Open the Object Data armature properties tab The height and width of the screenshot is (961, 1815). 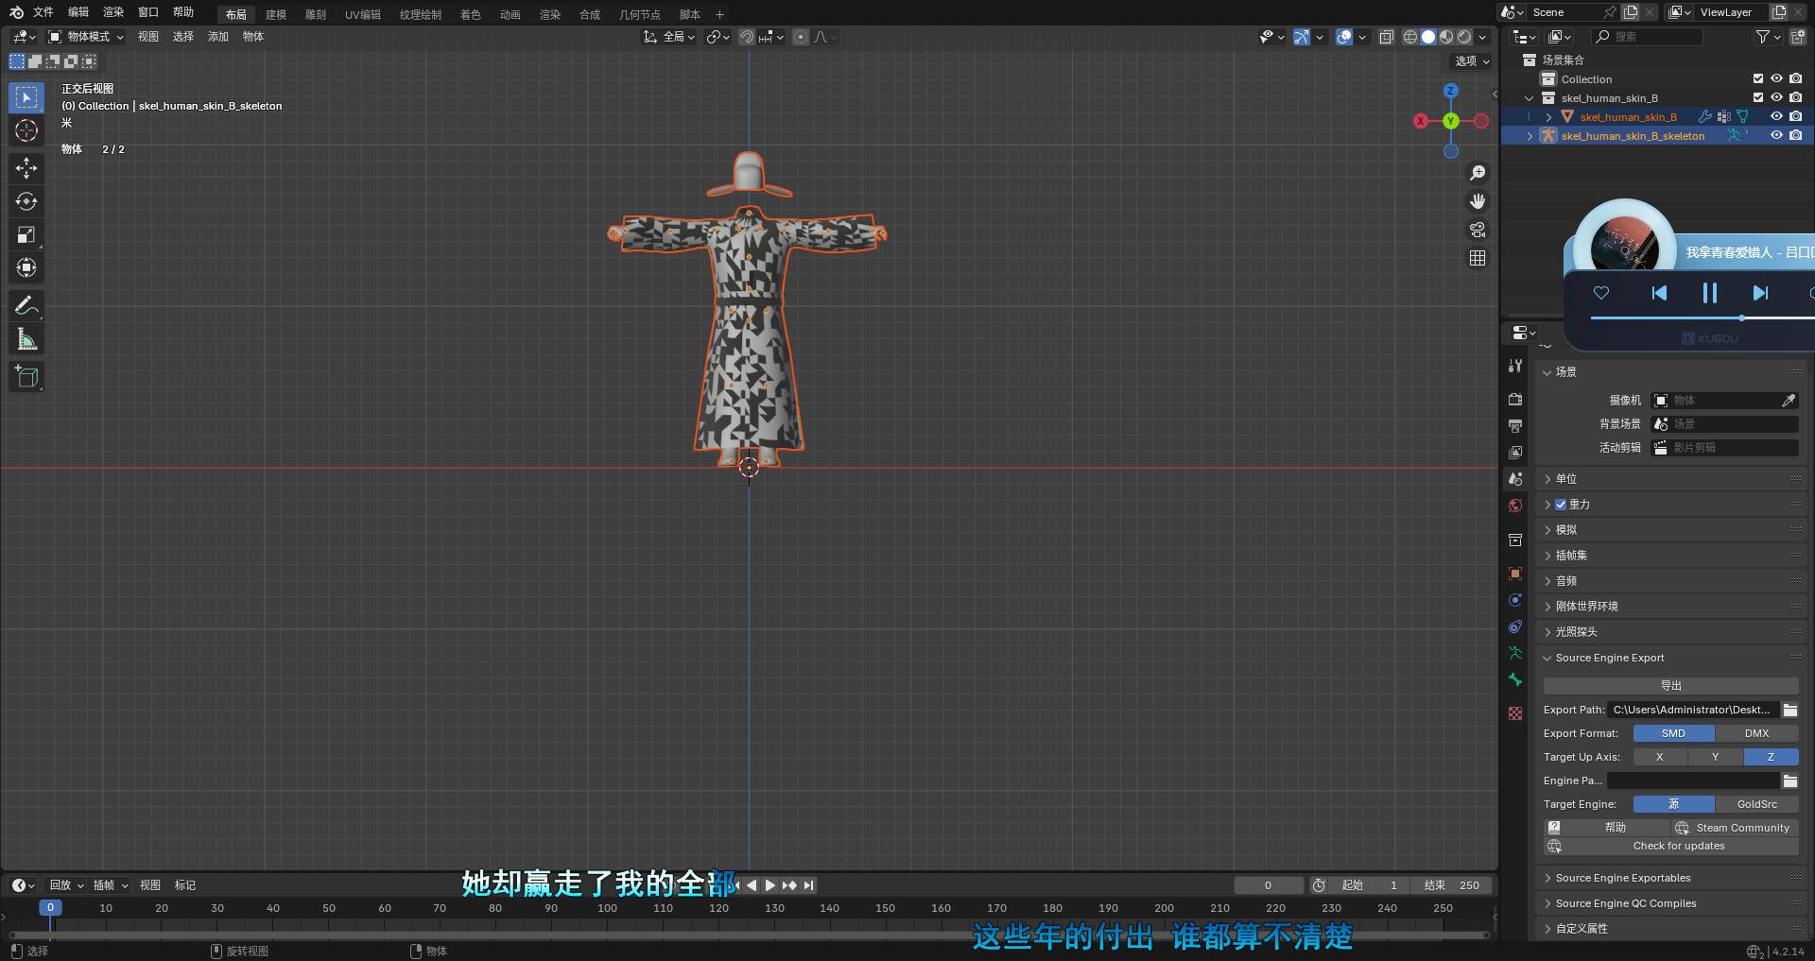click(x=1515, y=653)
